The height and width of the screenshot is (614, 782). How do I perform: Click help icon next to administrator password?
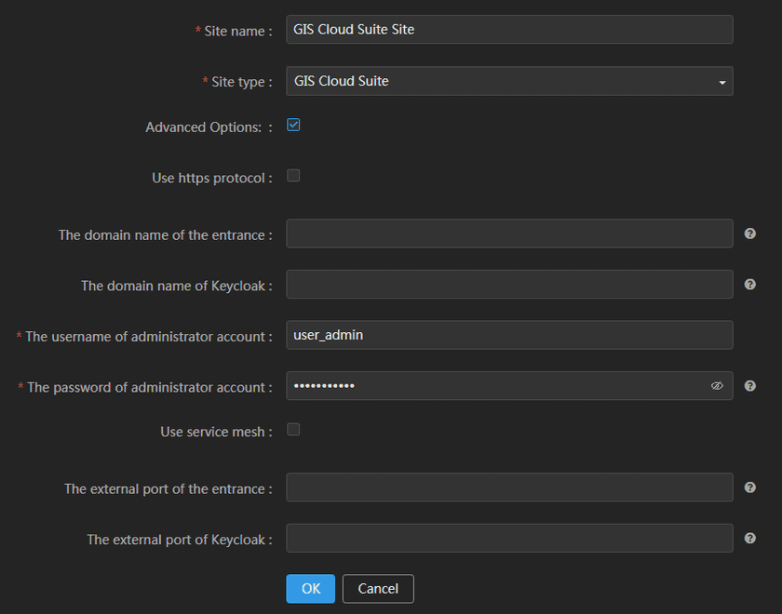(750, 386)
